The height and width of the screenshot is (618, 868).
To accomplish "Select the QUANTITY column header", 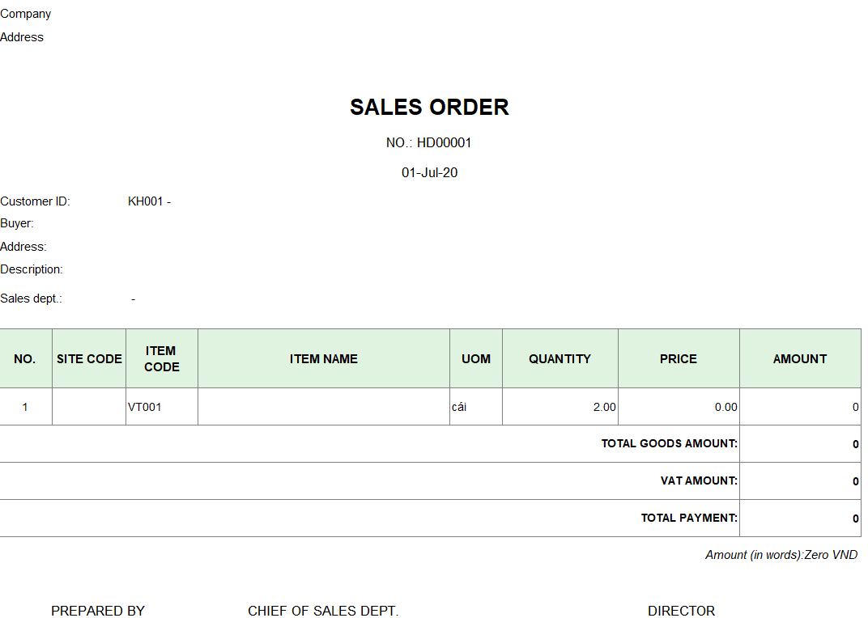I will click(560, 358).
